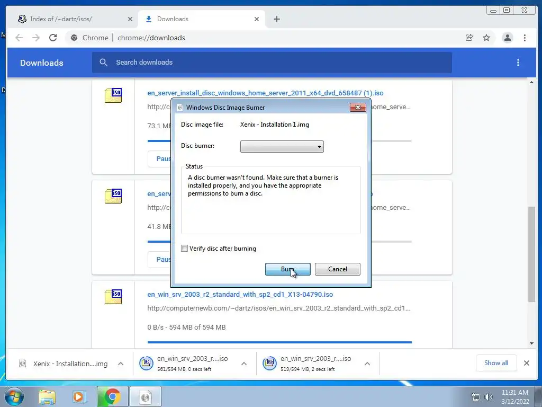542x407 pixels.
Task: Launch Windows Media Player from taskbar
Action: pos(79,396)
